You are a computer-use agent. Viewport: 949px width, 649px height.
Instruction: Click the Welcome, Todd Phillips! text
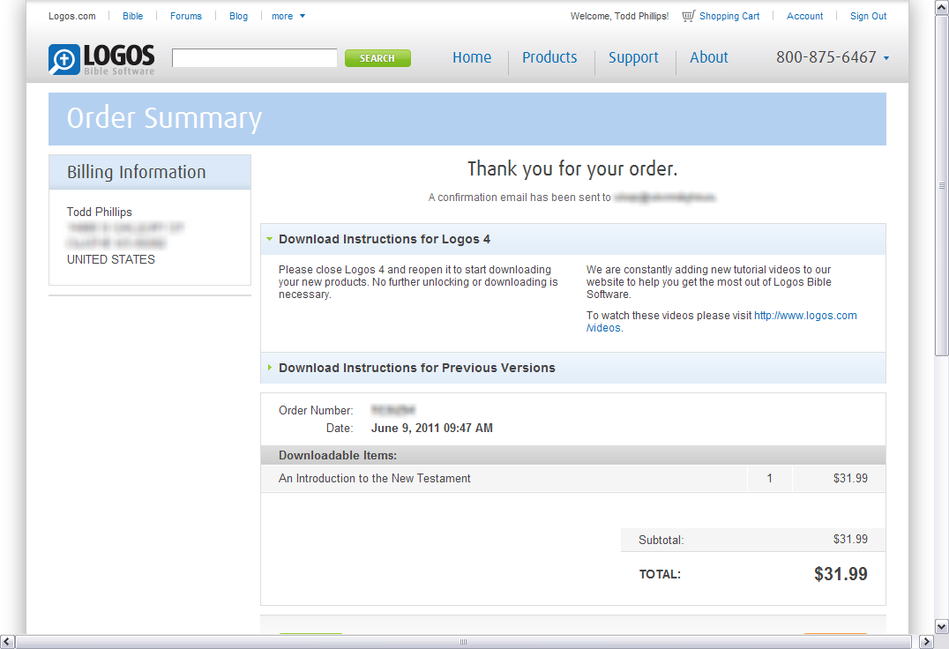click(x=619, y=17)
